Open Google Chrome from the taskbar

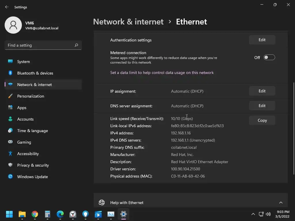pyautogui.click(x=35, y=214)
